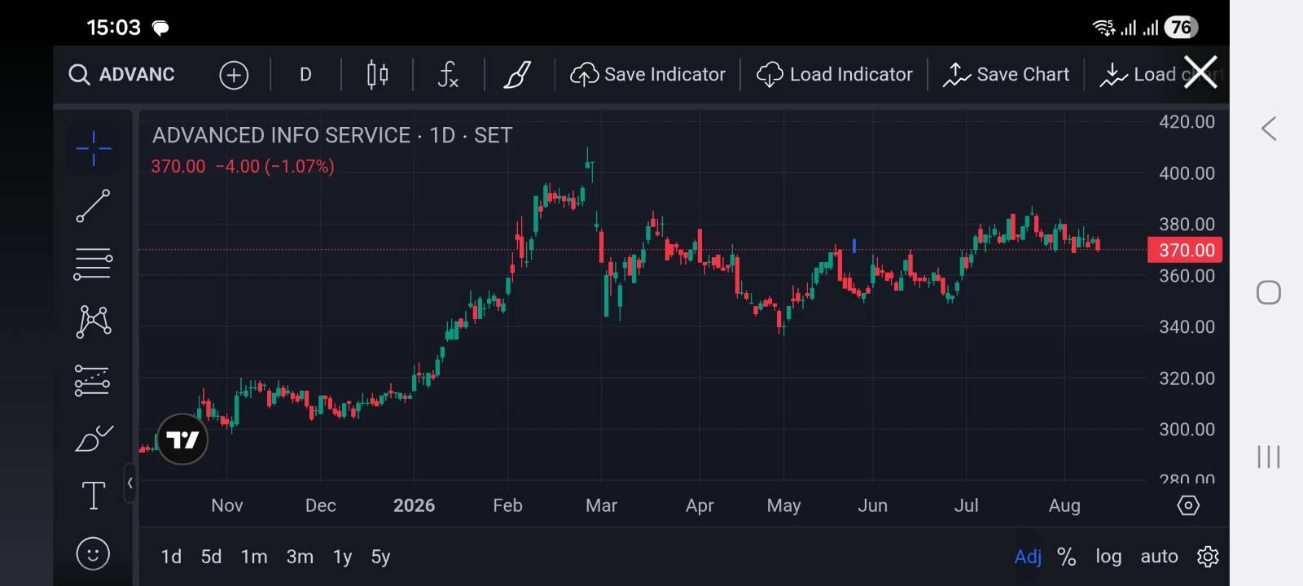Viewport: 1303px width, 586px height.
Task: Toggle percent scale mode
Action: [1067, 557]
